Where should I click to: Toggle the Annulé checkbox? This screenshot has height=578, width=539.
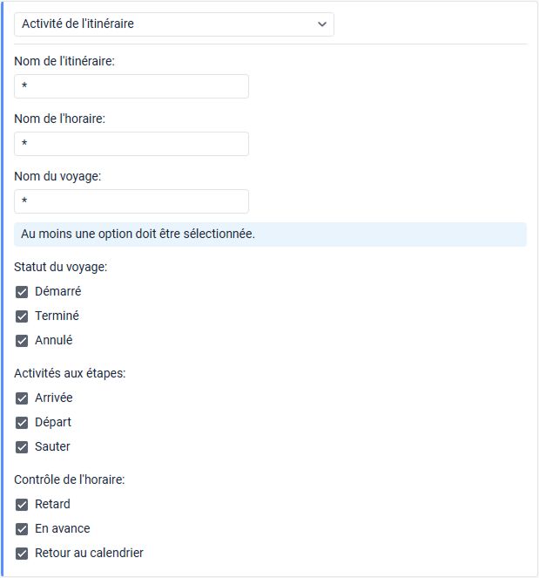tap(23, 341)
